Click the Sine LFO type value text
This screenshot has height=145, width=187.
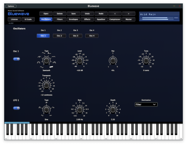[x=46, y=119]
